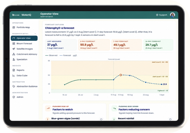
Task: Click the Data Cube chart icon
Action: click(14, 75)
